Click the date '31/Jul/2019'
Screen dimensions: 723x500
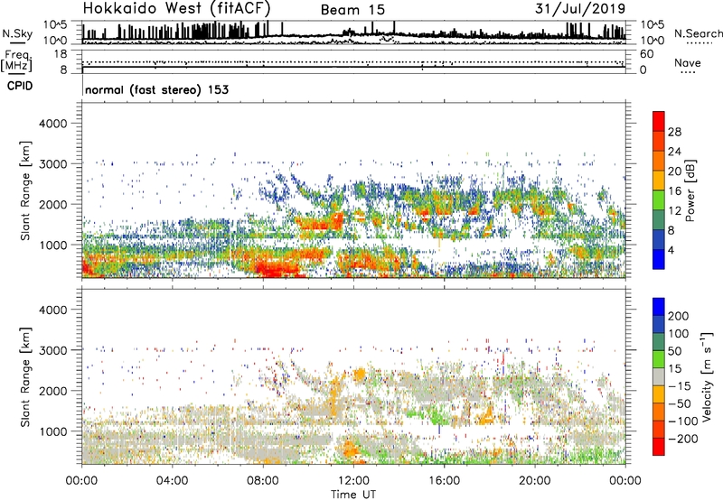pyautogui.click(x=580, y=9)
